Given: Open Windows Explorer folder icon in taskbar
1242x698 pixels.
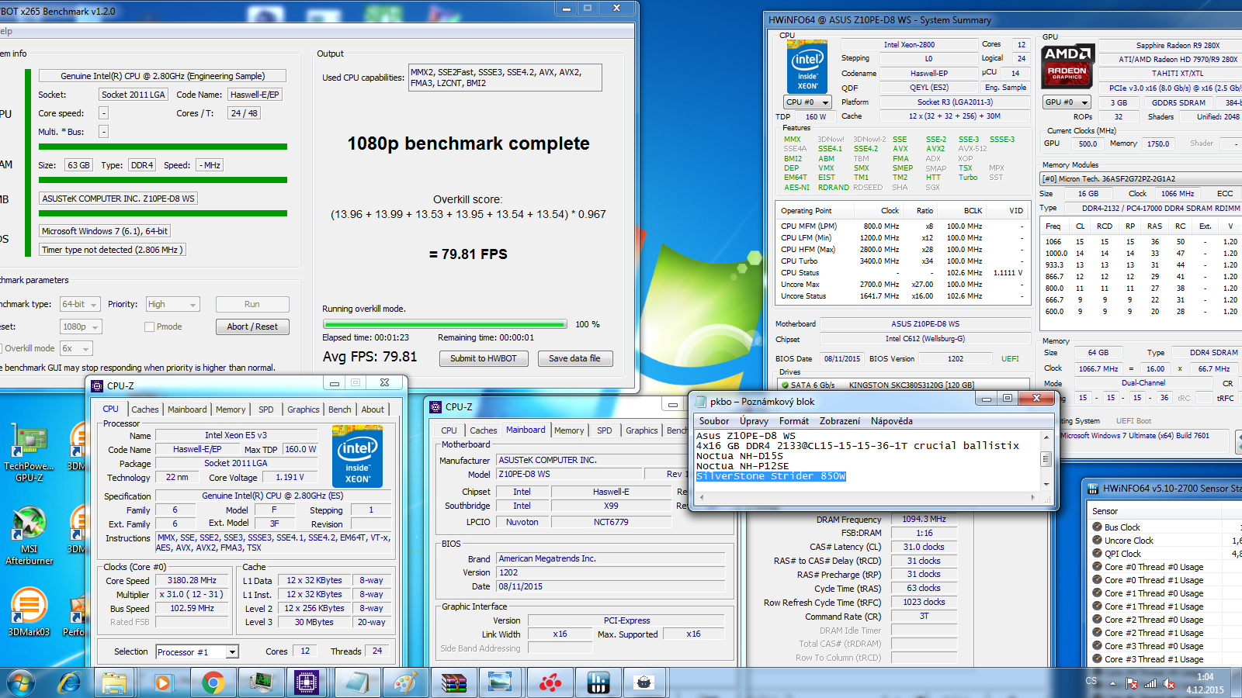Looking at the screenshot, I should pyautogui.click(x=114, y=683).
